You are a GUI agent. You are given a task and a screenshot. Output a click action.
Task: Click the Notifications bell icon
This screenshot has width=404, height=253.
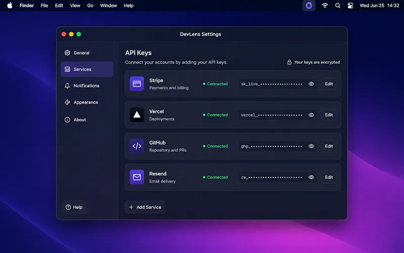[x=67, y=86]
